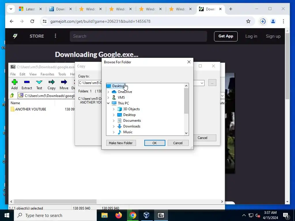Open a new Chrome tab
The height and width of the screenshot is (221, 295).
[x=231, y=9]
